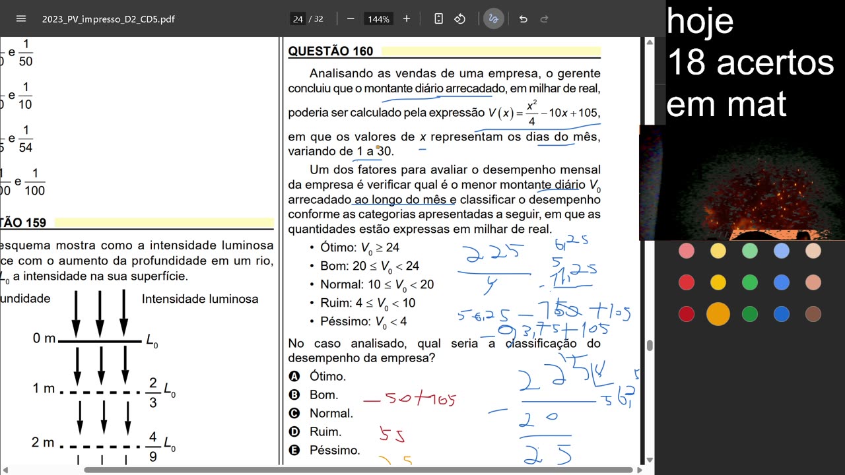Screen dimensions: 845x475
Task: Click answer option D 'Ruim.'
Action: coord(315,431)
